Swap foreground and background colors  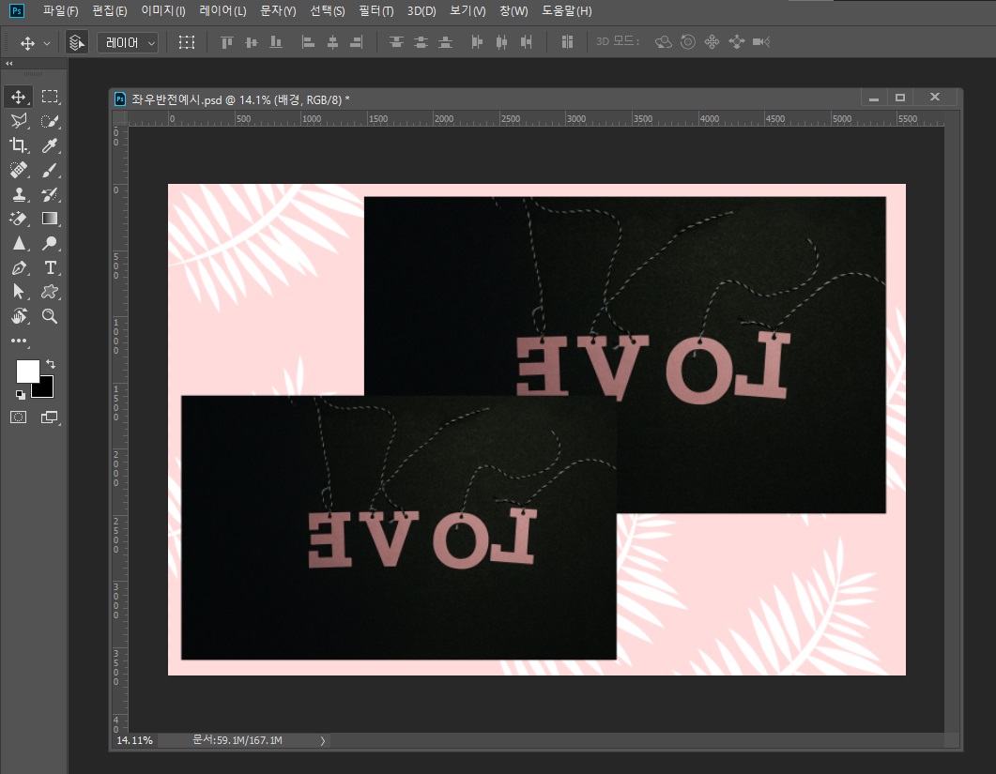[x=50, y=364]
